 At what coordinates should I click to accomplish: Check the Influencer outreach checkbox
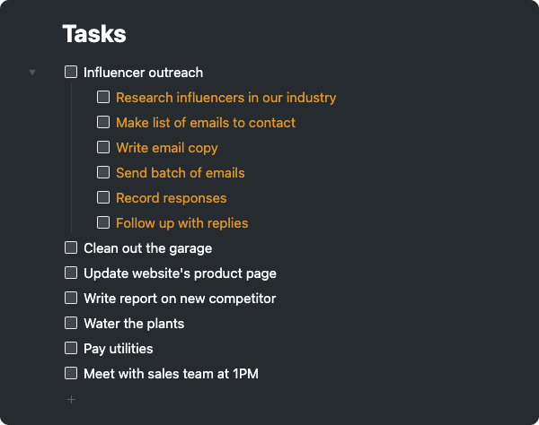[71, 72]
